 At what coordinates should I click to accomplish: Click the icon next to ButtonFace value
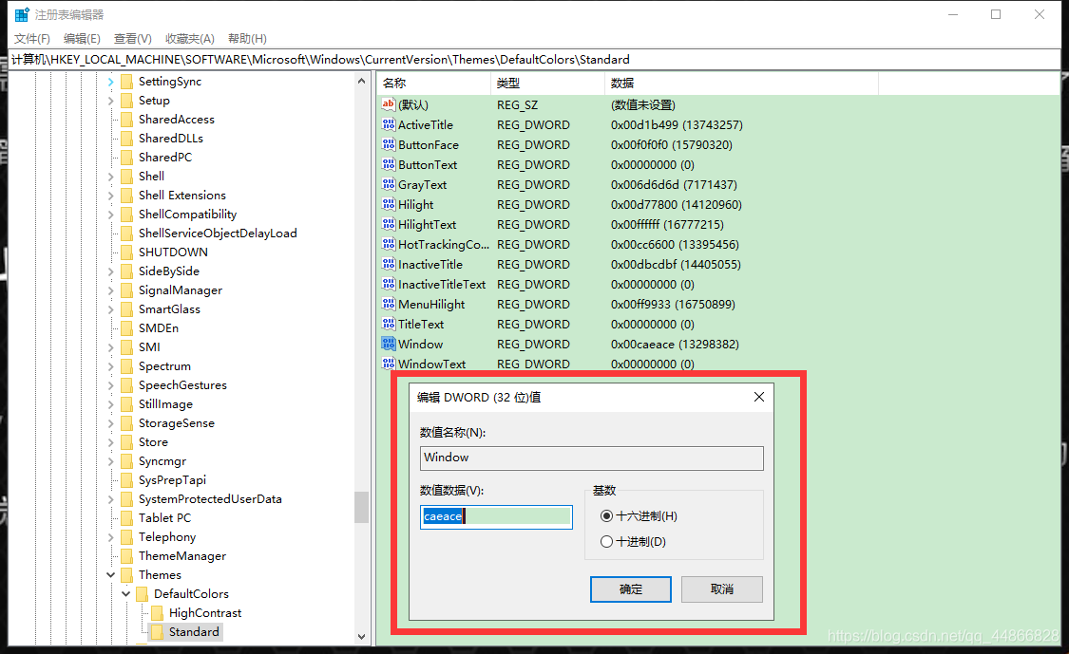tap(390, 144)
